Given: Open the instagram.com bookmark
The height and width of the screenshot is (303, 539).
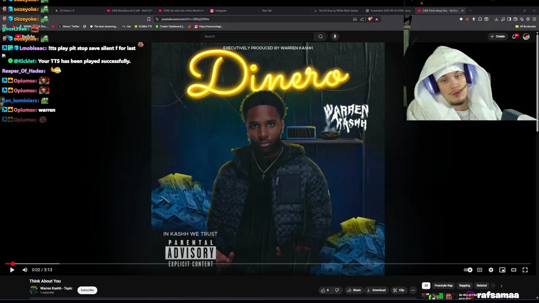Looking at the screenshot, I should [x=209, y=27].
